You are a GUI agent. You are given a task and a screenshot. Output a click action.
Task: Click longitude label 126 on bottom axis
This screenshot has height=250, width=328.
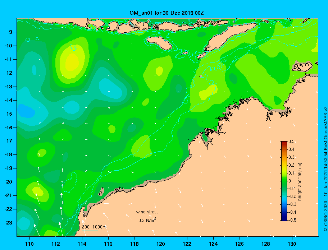click(240, 244)
